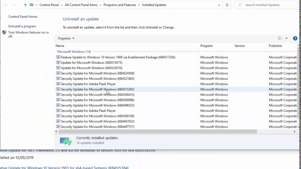Image resolution: width=301 pixels, height=169 pixels.
Task: Open the Uninstall a program link
Action: point(22,26)
